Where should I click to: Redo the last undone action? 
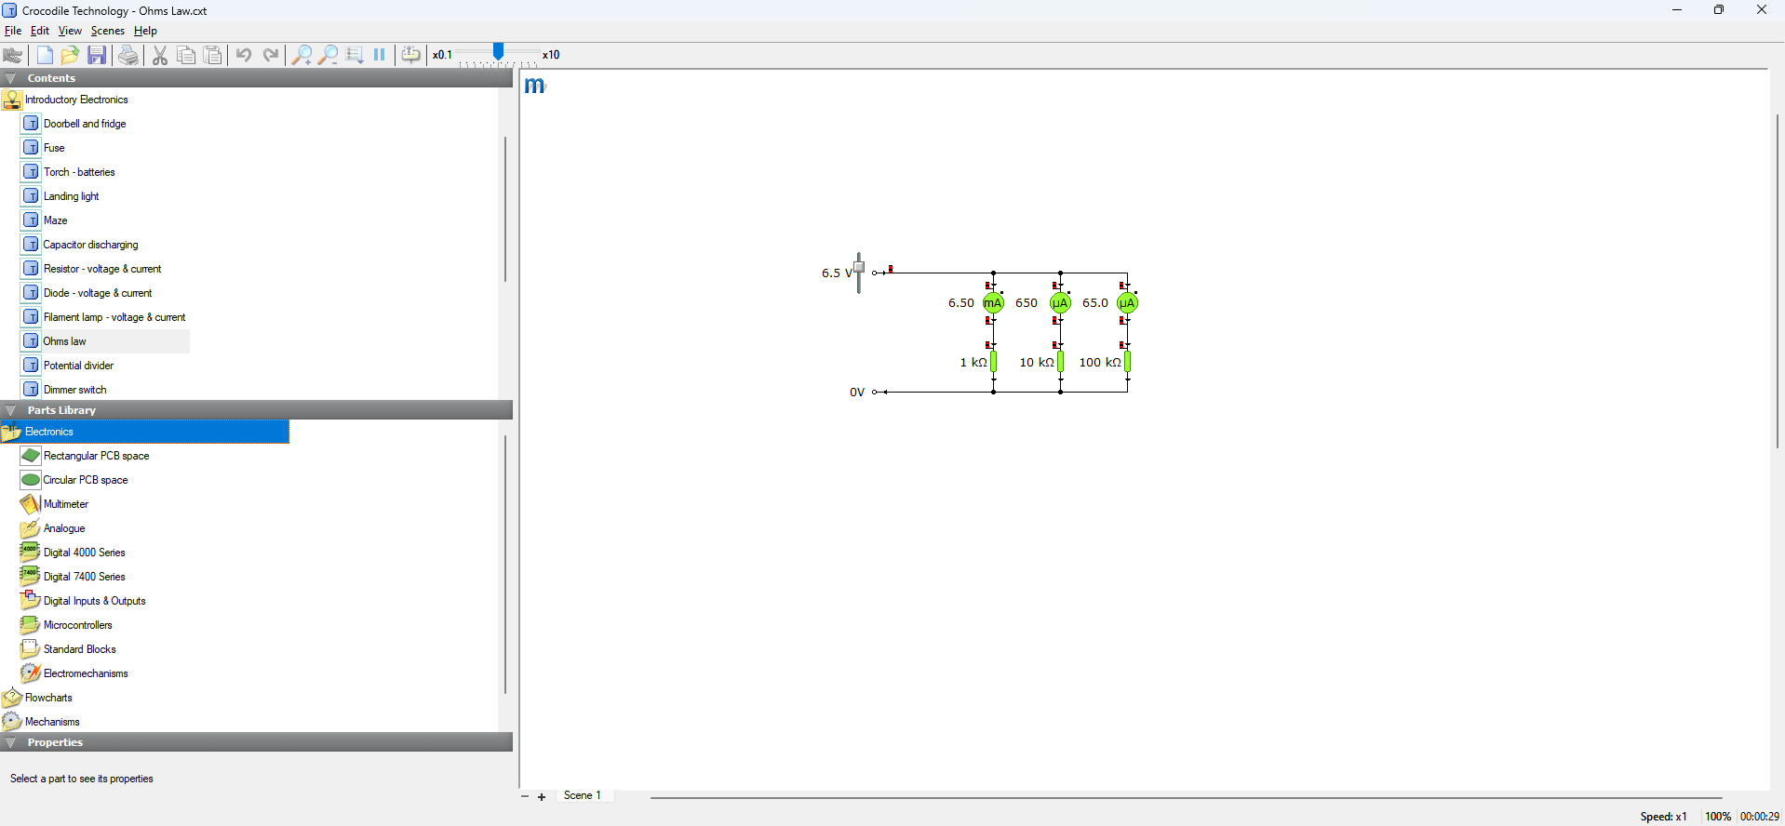coord(271,55)
